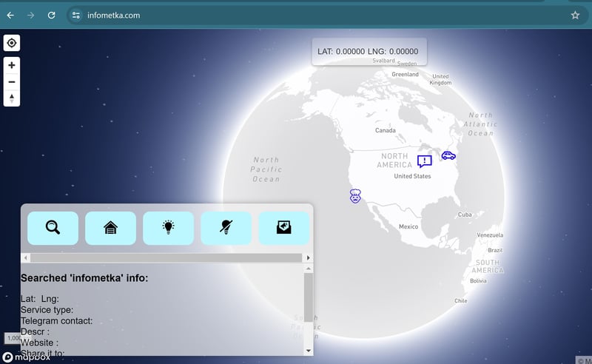Bookmark this page with the star icon
The width and height of the screenshot is (592, 364).
click(575, 15)
